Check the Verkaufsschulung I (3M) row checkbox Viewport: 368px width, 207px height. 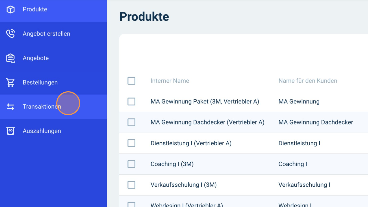click(132, 185)
